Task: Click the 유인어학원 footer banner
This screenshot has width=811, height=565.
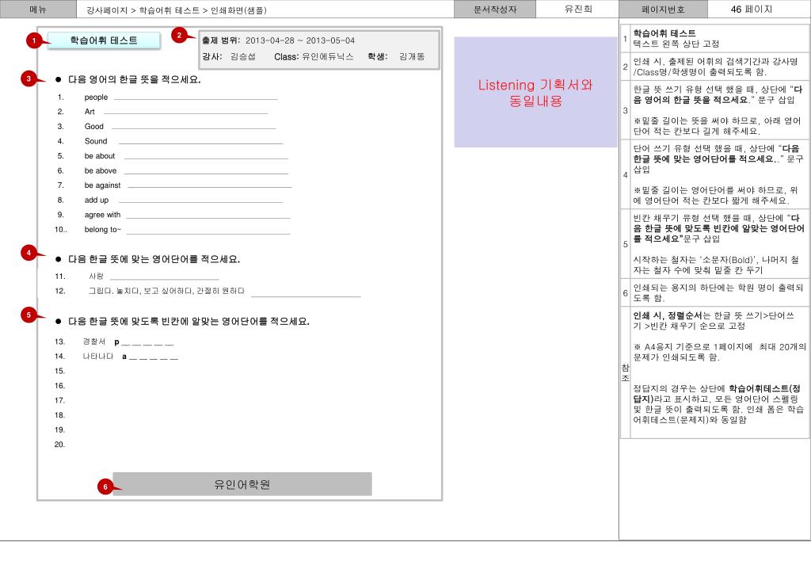Action: pos(242,484)
